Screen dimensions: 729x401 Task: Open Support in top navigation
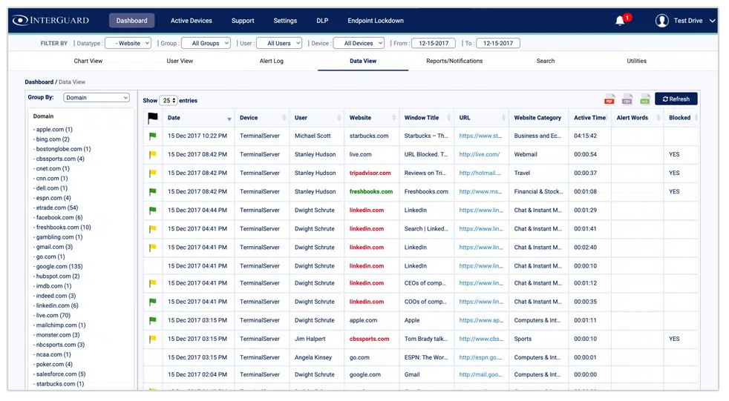tap(243, 21)
